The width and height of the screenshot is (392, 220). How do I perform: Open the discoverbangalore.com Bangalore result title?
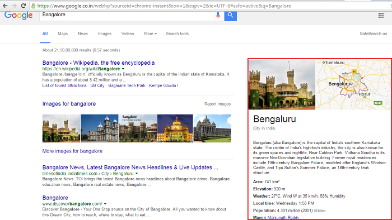point(55,198)
